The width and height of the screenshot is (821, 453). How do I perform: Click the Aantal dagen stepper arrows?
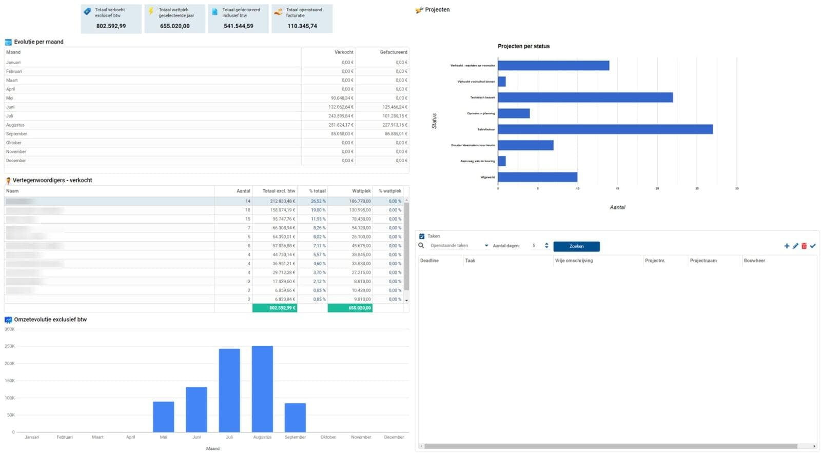[546, 246]
